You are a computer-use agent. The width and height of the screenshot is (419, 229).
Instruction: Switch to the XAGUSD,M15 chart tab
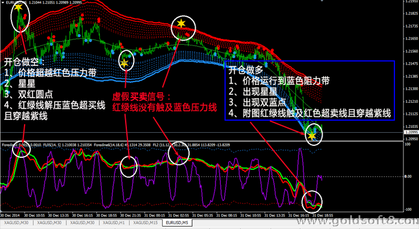(x=145, y=222)
